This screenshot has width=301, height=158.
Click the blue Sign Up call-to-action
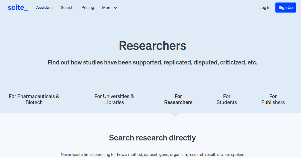click(285, 8)
